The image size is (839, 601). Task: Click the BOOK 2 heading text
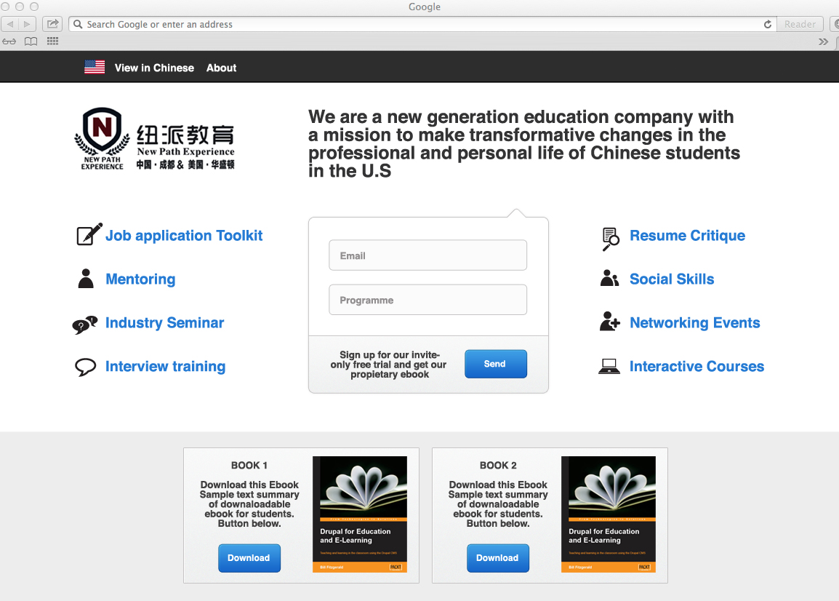(x=498, y=466)
